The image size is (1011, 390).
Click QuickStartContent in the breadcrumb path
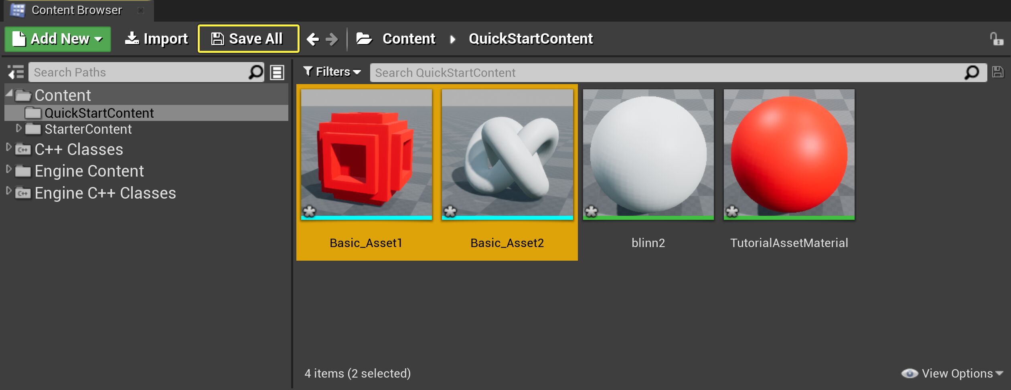pyautogui.click(x=531, y=38)
